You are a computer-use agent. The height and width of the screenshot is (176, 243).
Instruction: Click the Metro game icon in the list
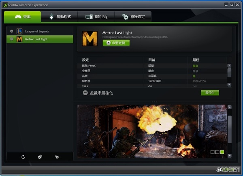point(19,39)
